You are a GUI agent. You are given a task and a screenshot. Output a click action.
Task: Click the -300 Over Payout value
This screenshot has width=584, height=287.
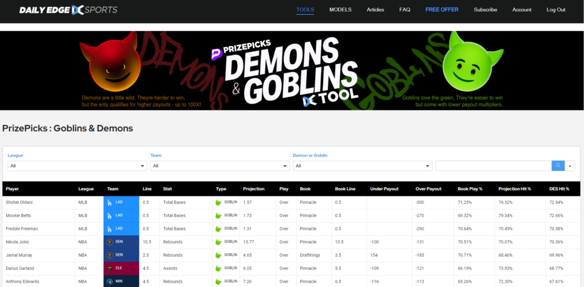pos(420,202)
